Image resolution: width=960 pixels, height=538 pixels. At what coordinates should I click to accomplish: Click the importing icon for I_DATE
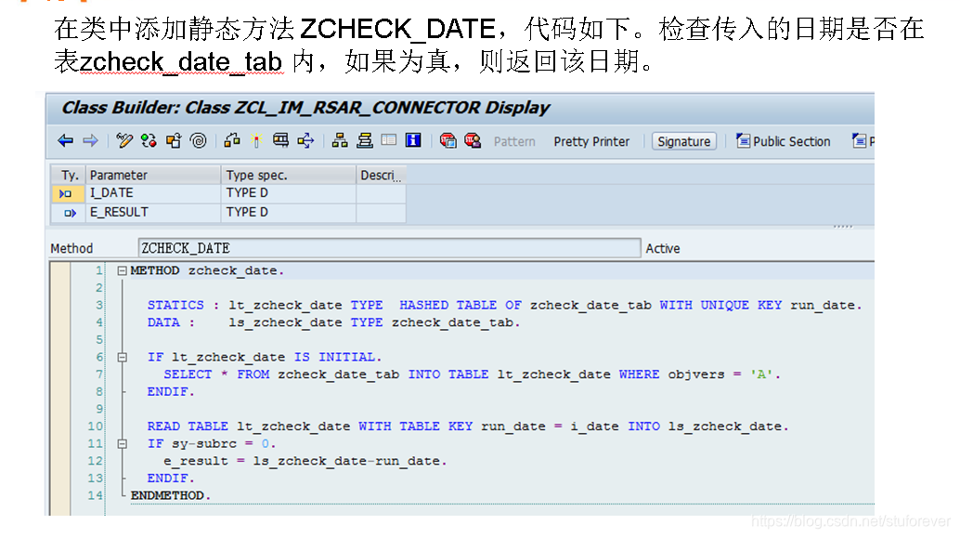tap(66, 193)
